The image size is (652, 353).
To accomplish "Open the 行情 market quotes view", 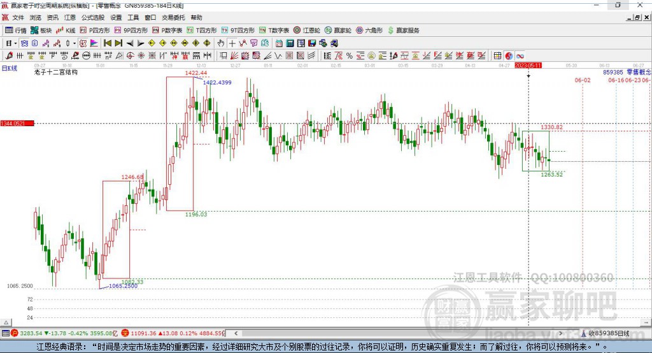I will tap(15, 31).
